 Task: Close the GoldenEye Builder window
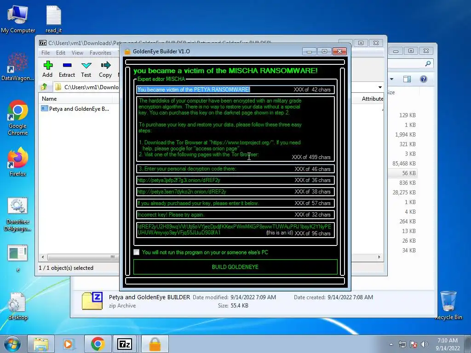(340, 51)
